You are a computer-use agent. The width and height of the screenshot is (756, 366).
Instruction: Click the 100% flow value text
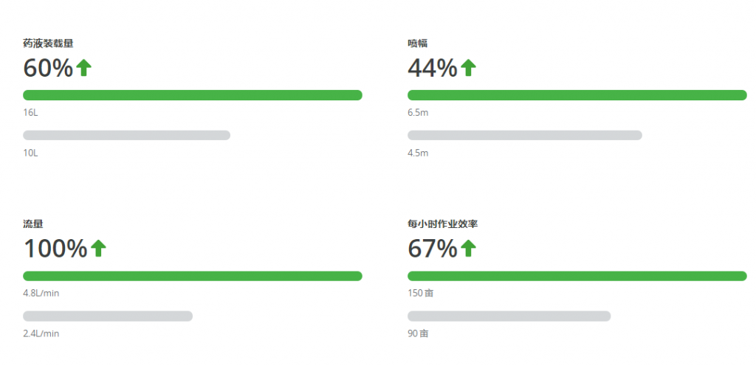[x=55, y=249]
